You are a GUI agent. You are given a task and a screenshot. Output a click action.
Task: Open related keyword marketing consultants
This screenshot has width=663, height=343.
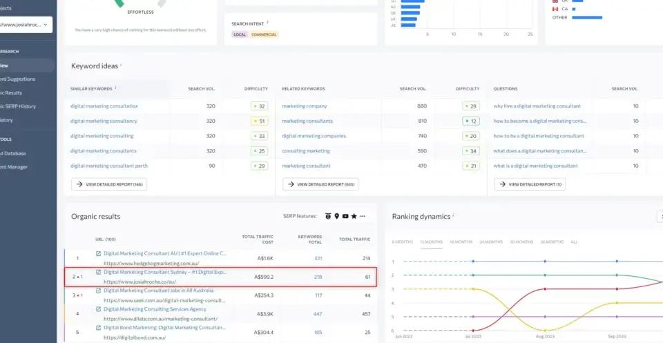tap(307, 121)
